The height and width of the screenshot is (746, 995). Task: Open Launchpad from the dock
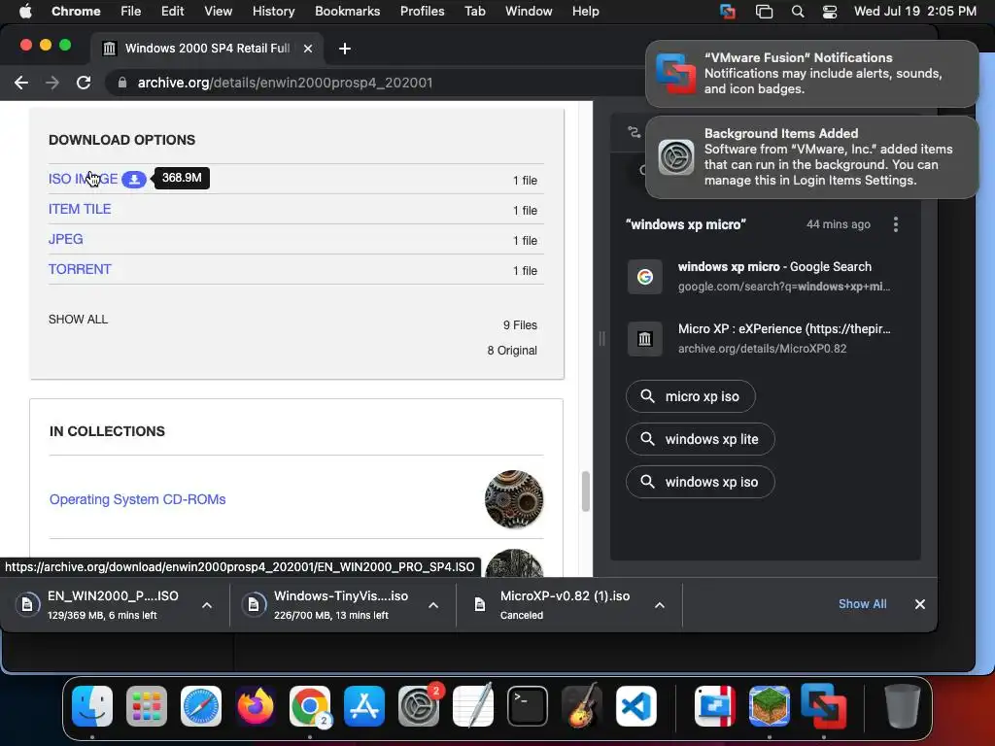pyautogui.click(x=147, y=706)
